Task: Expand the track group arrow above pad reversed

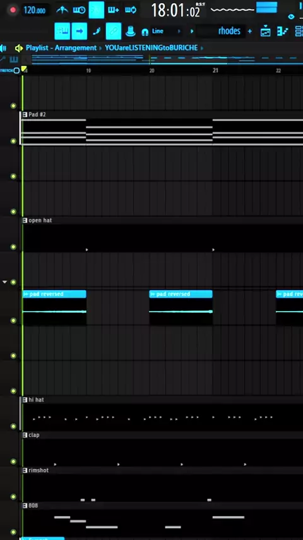Action: [4, 282]
